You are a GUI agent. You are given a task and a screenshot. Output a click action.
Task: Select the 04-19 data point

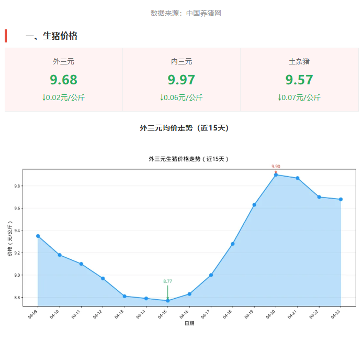pyautogui.click(x=254, y=205)
